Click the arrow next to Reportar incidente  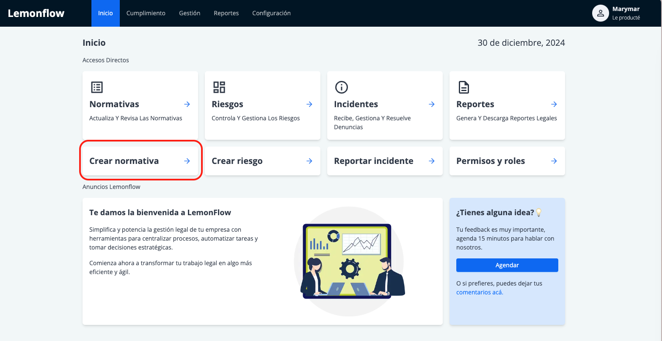click(x=432, y=161)
